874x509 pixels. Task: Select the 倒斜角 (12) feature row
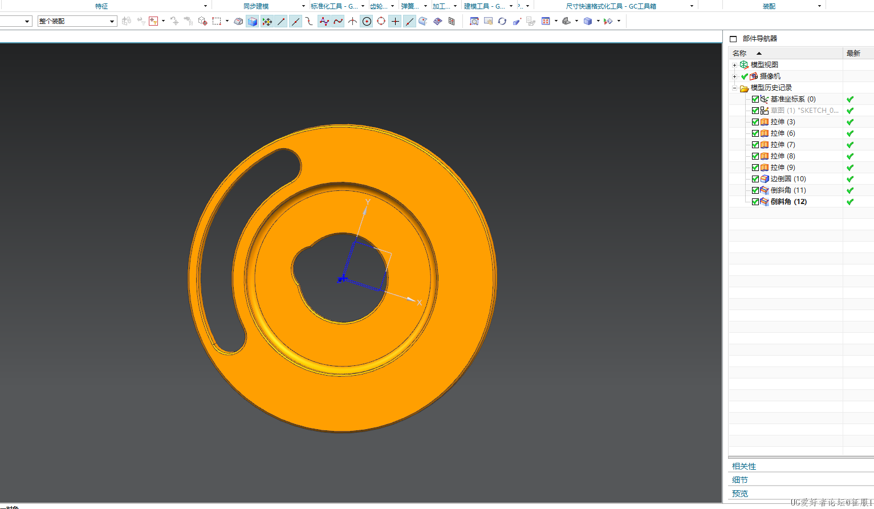pos(788,202)
